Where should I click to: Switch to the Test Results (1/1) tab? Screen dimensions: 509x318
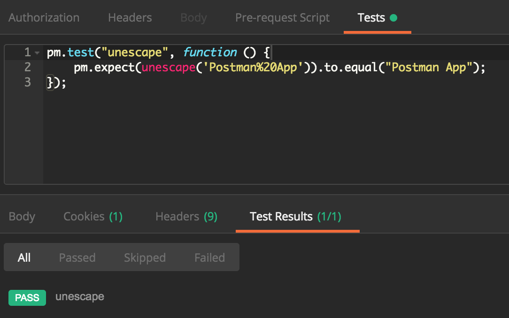click(x=297, y=216)
